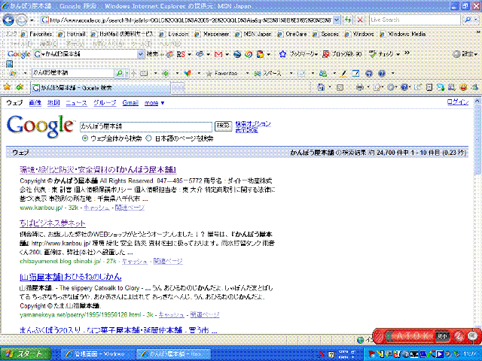Open the Google toolbar search box dropdown
This screenshot has width=482, height=361.
(141, 54)
